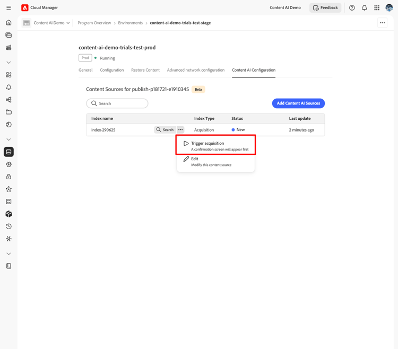Select the highlighted database sidebar icon
398x349 pixels.
click(x=8, y=152)
